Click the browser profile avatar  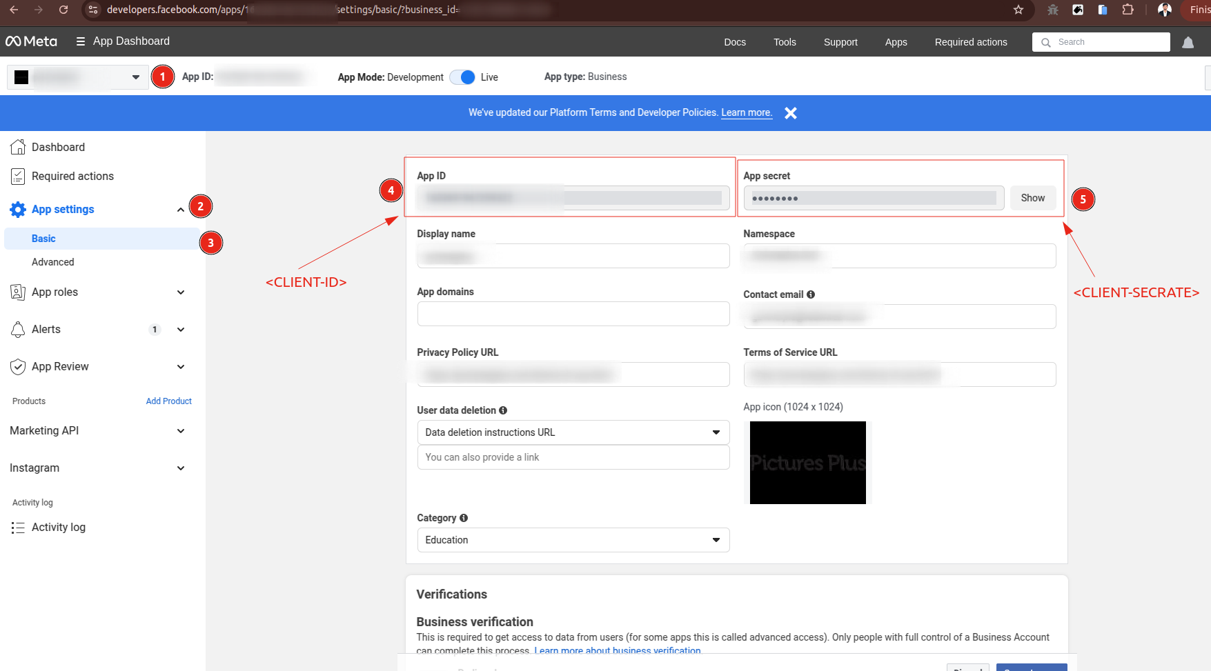pyautogui.click(x=1165, y=10)
